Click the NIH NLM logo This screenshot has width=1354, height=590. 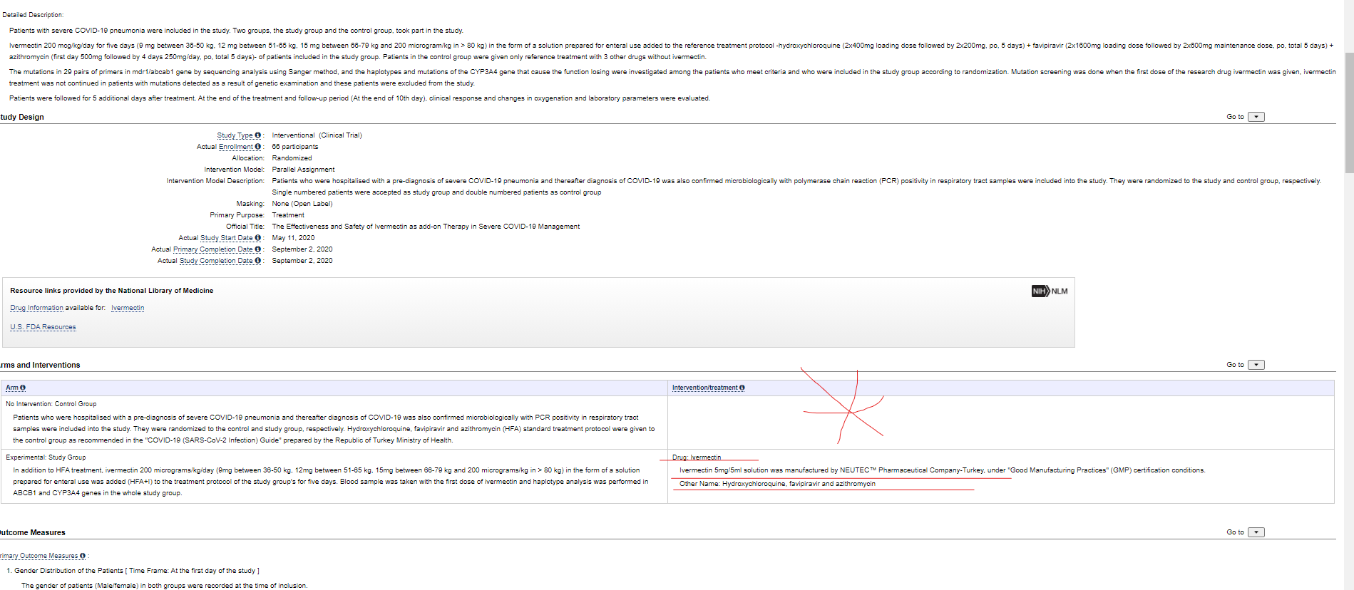[1050, 291]
